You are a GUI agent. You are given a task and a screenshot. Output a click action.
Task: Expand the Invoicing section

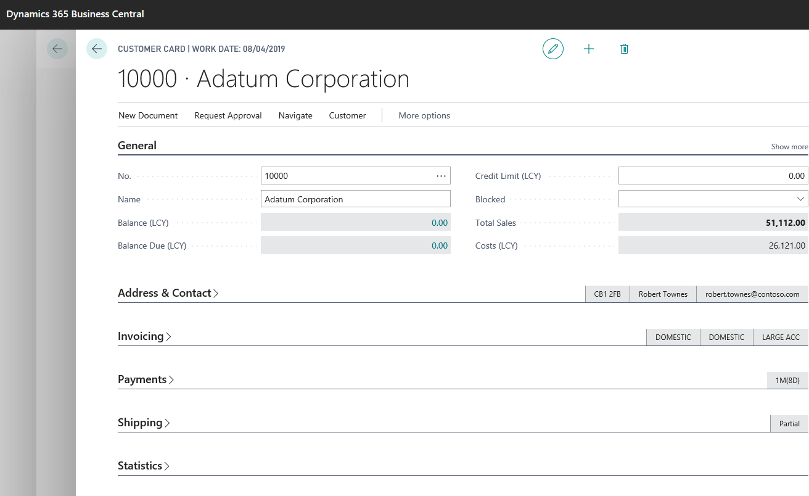pyautogui.click(x=144, y=336)
